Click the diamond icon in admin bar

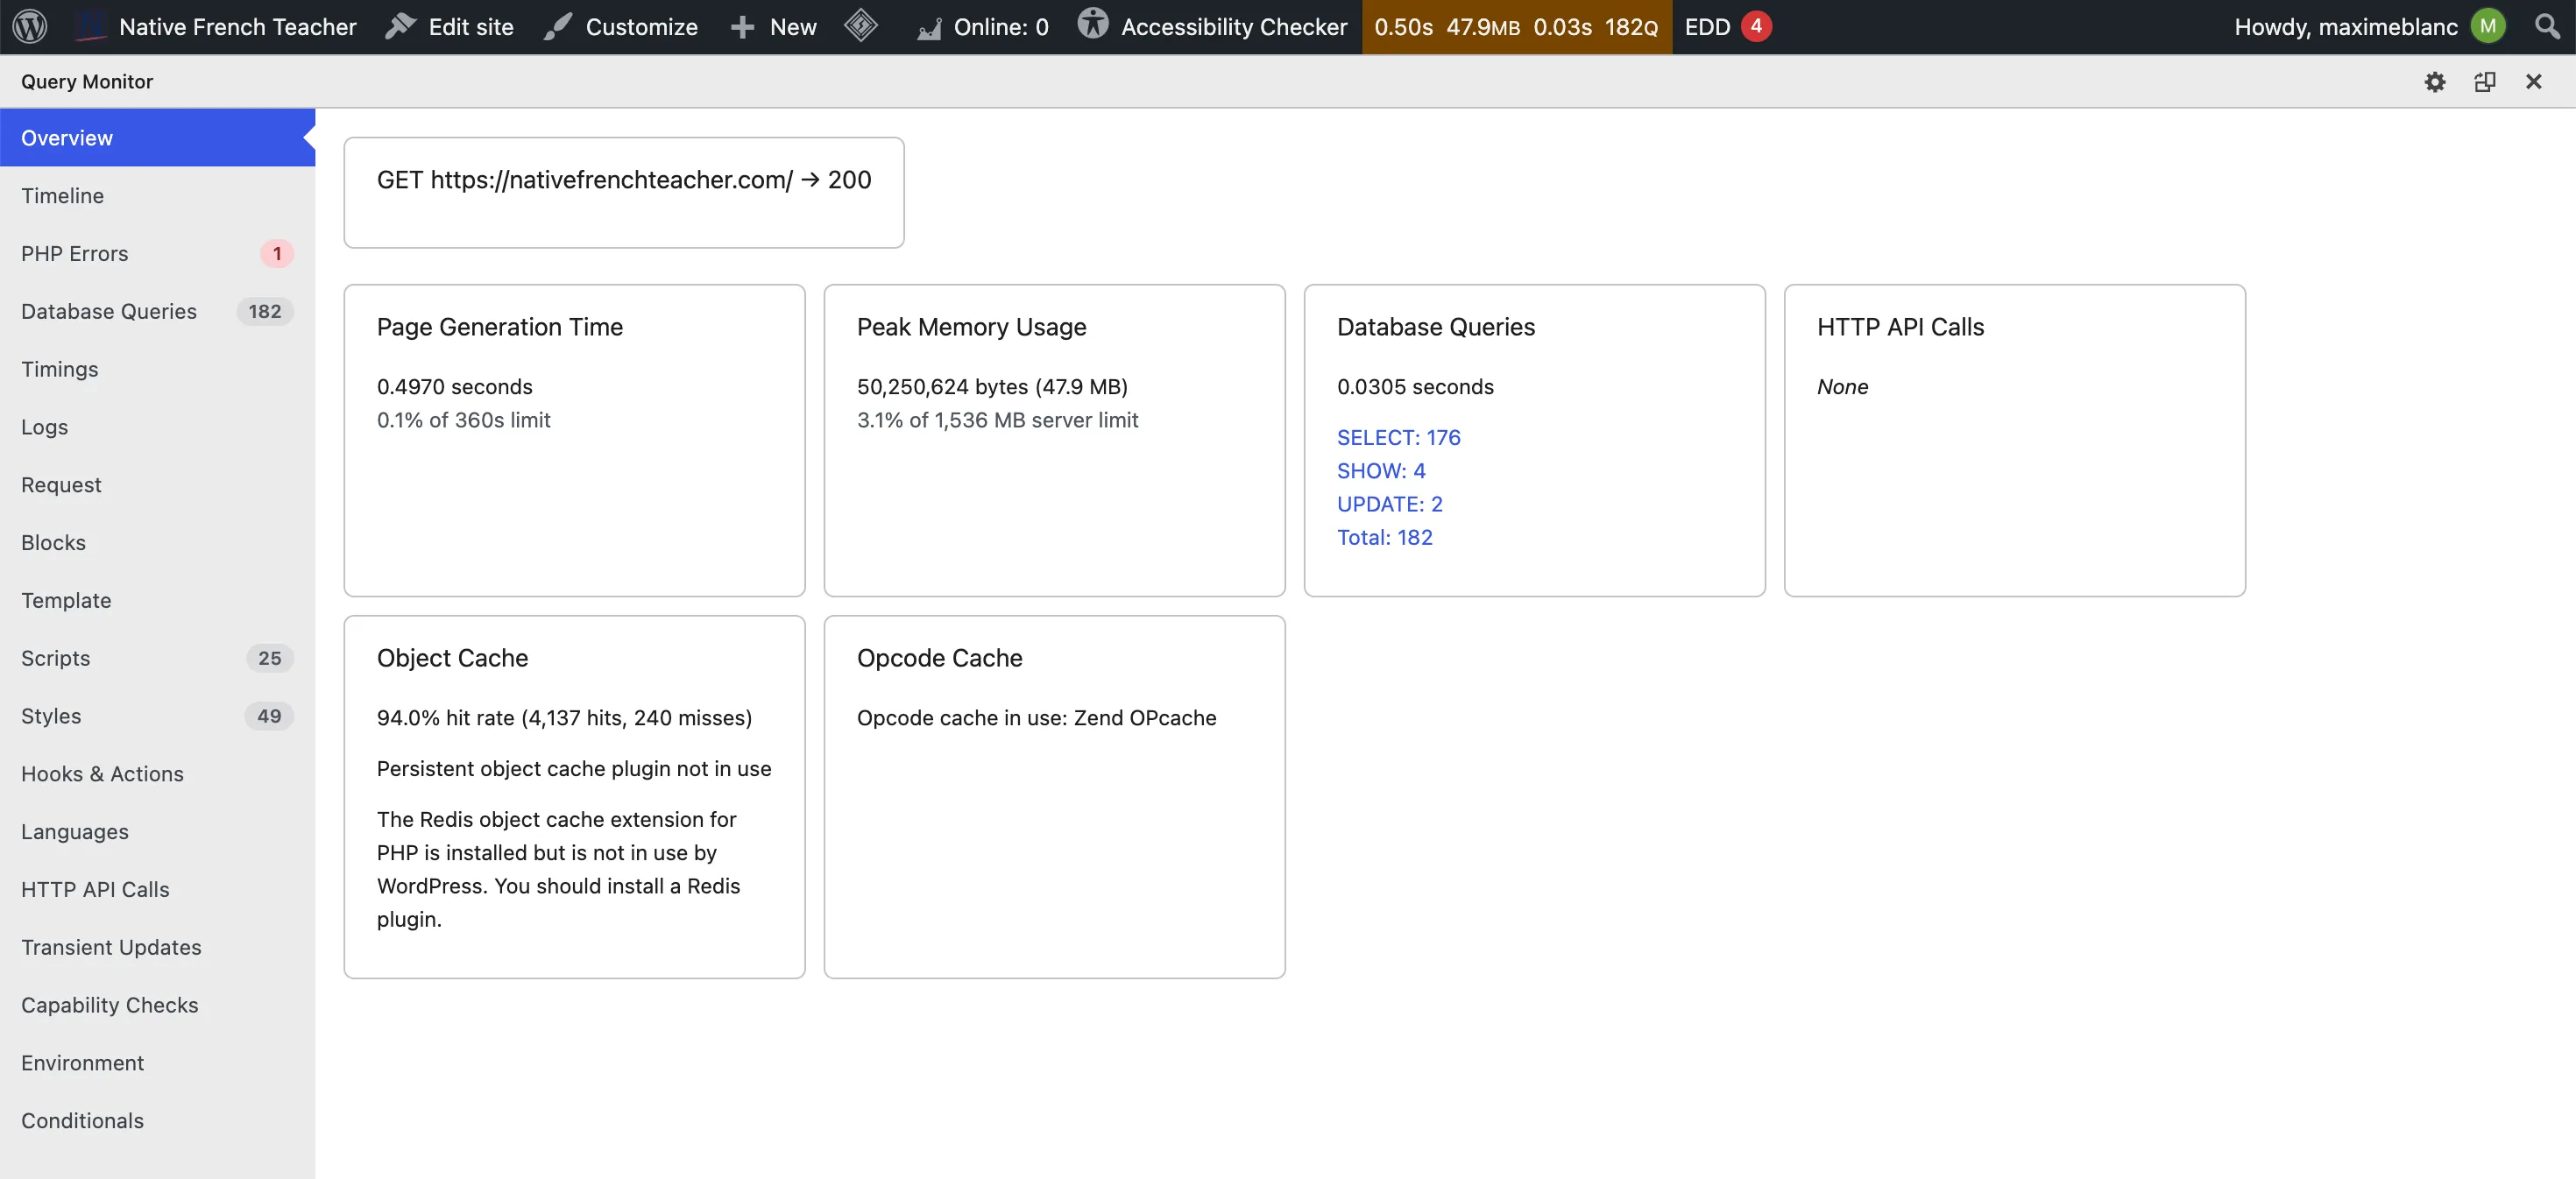pyautogui.click(x=861, y=26)
